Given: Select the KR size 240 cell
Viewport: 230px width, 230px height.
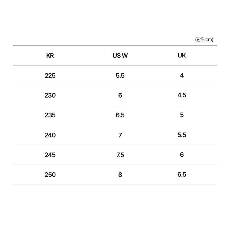Looking at the screenshot, I should point(50,135).
